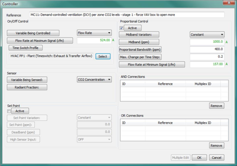The height and width of the screenshot is (166, 237).
Task: Click the Radiant Fraction button
Action: (27, 87)
